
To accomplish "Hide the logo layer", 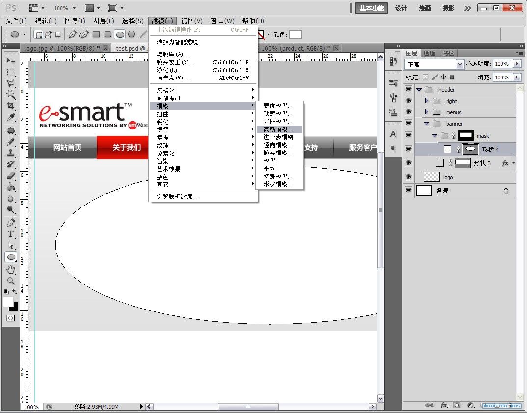I will pyautogui.click(x=408, y=177).
